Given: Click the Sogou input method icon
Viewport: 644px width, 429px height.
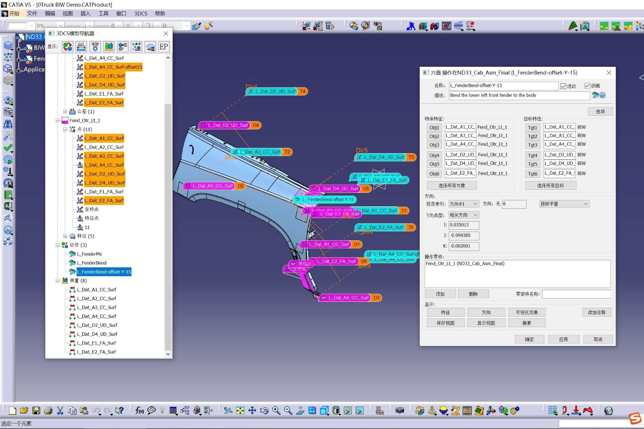Looking at the screenshot, I should coord(635,418).
